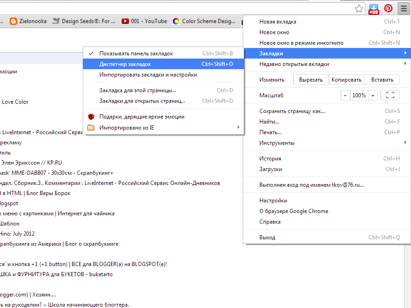Open Color Scheme Designer bookmark
Image resolution: width=411 pixels, height=308 pixels.
(204, 21)
